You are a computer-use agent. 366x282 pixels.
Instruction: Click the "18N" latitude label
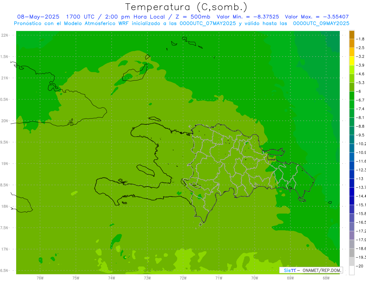point(5,206)
